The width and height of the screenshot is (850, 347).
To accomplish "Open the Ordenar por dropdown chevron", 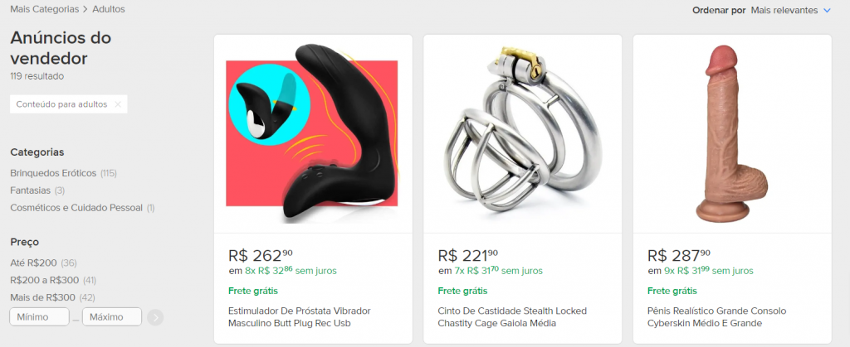I will (x=827, y=10).
